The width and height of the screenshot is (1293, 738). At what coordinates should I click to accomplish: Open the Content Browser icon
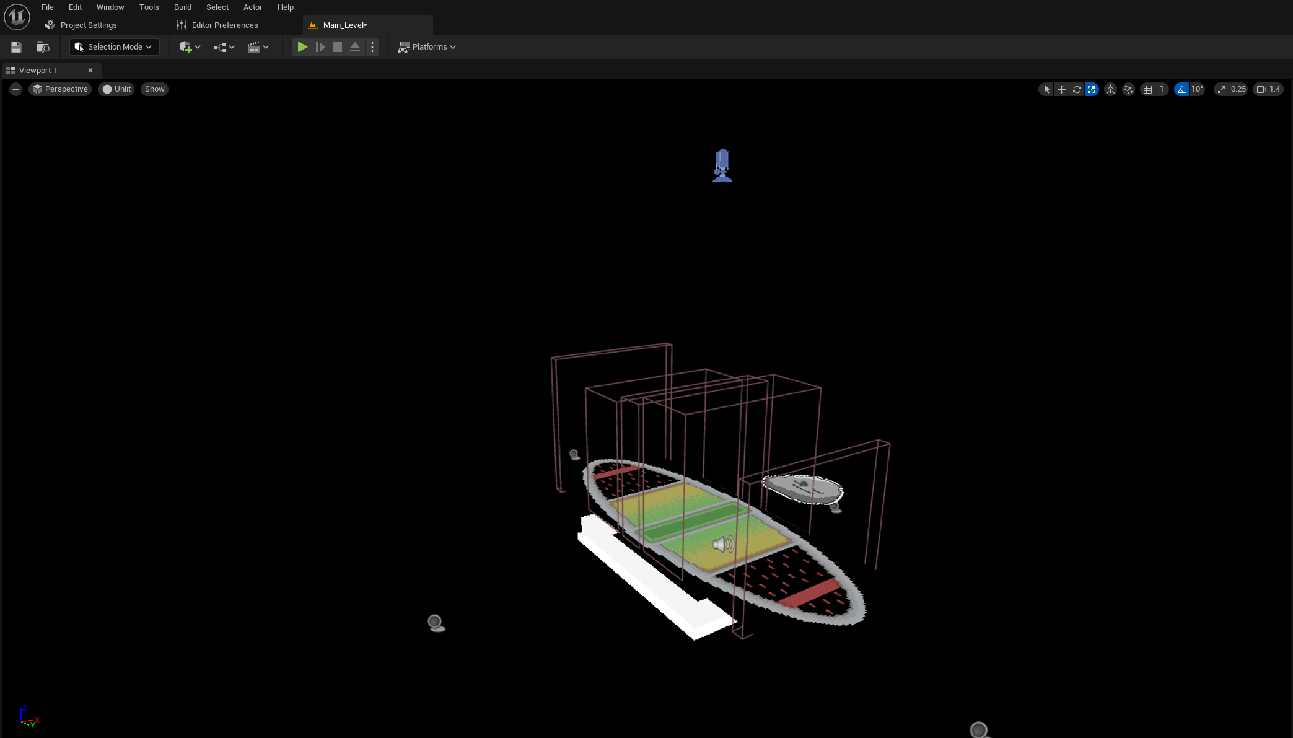(43, 47)
